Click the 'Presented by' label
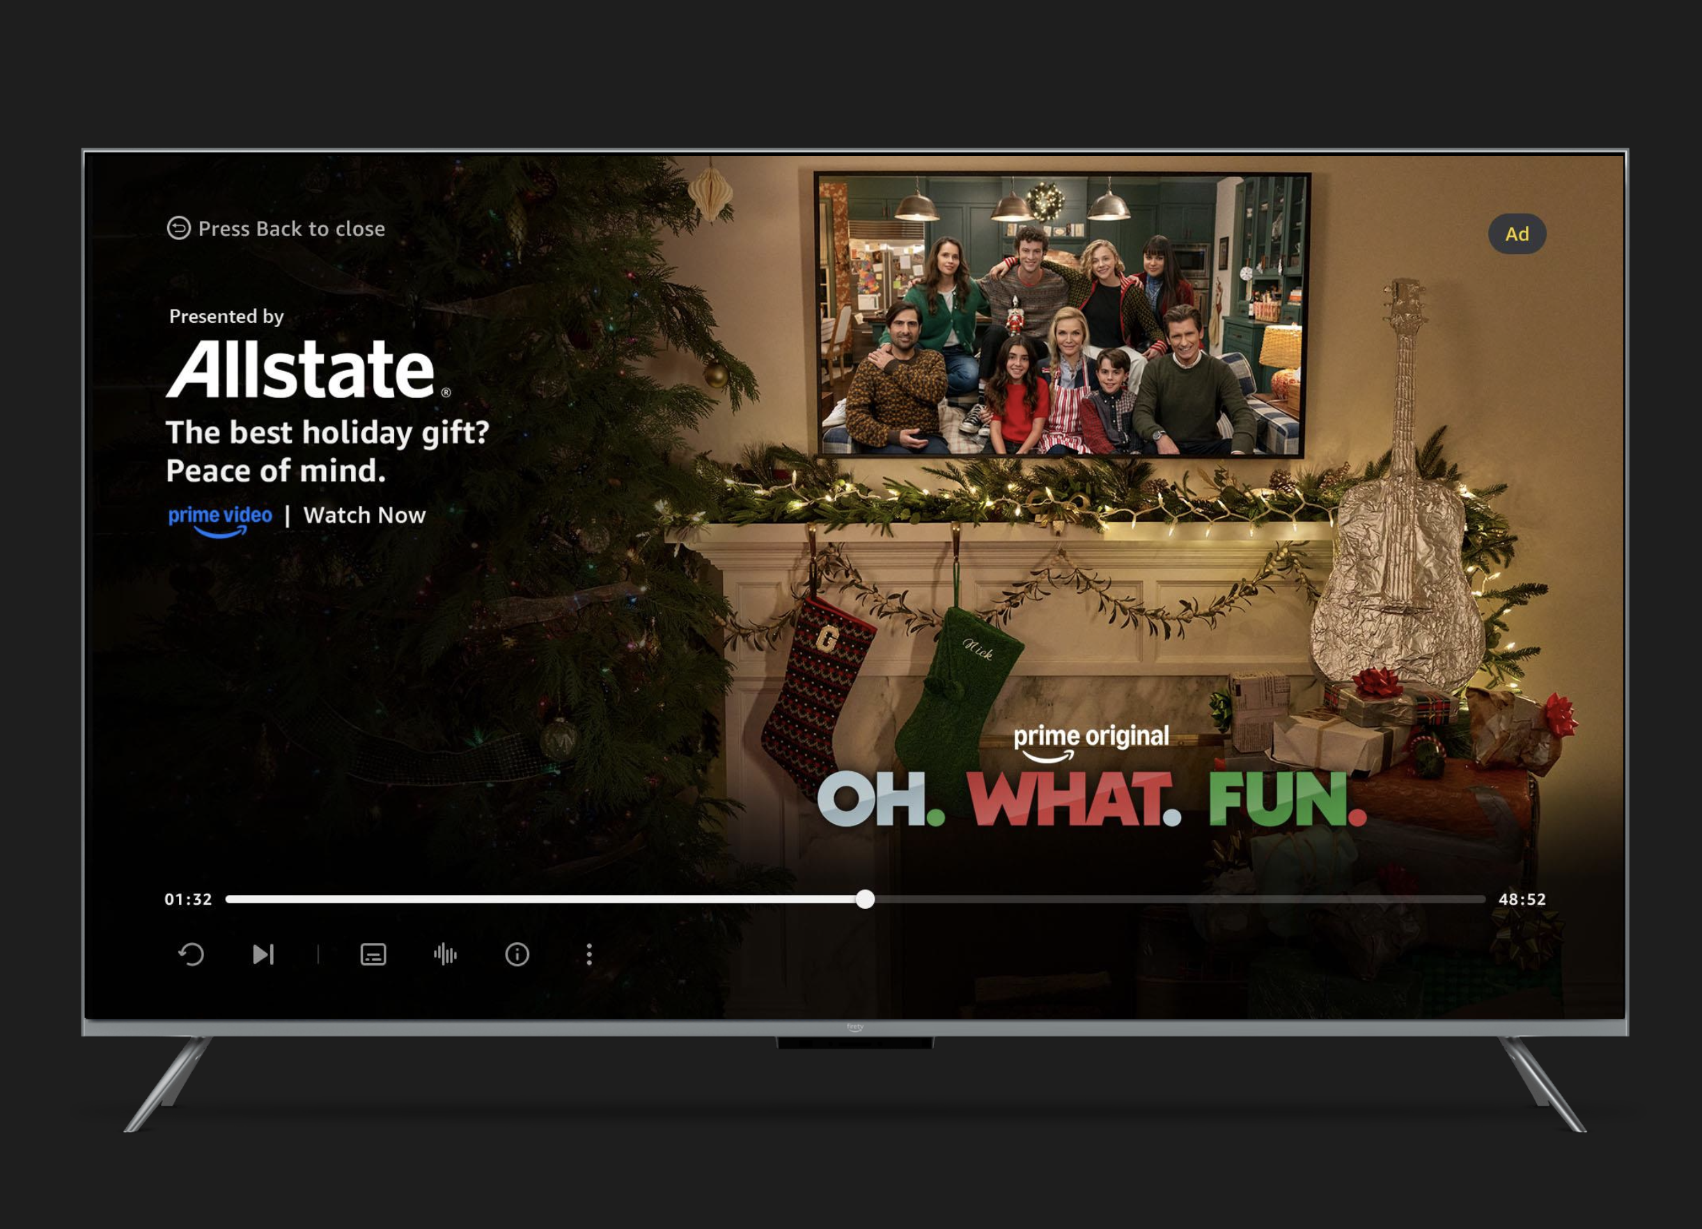 point(226,317)
